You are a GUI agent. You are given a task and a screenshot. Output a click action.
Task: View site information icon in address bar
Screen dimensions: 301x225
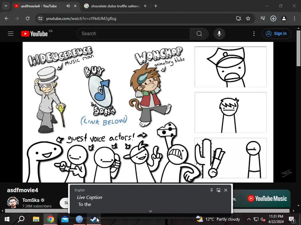[40, 18]
